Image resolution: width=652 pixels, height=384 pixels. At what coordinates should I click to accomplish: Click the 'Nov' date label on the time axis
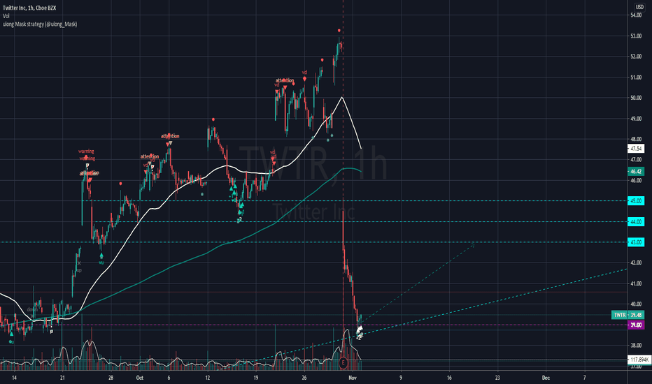coord(353,378)
